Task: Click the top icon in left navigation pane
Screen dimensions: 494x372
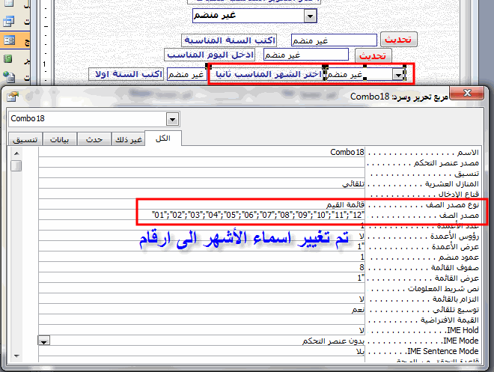Action: coord(9,4)
